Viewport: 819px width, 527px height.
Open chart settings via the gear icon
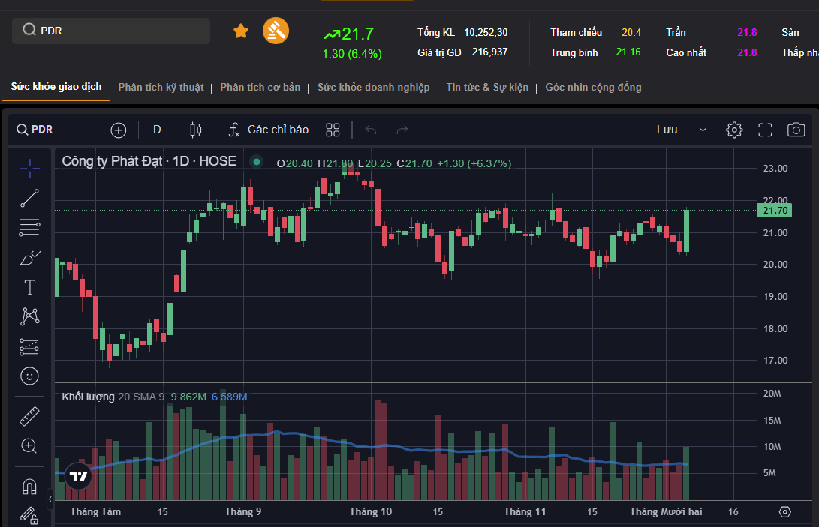pyautogui.click(x=734, y=130)
